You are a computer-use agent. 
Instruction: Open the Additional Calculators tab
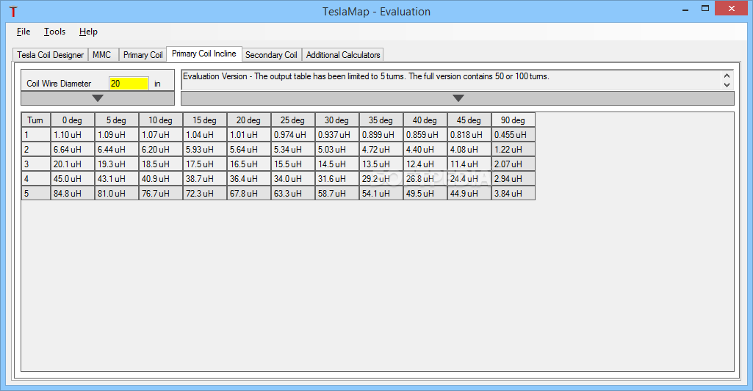343,55
